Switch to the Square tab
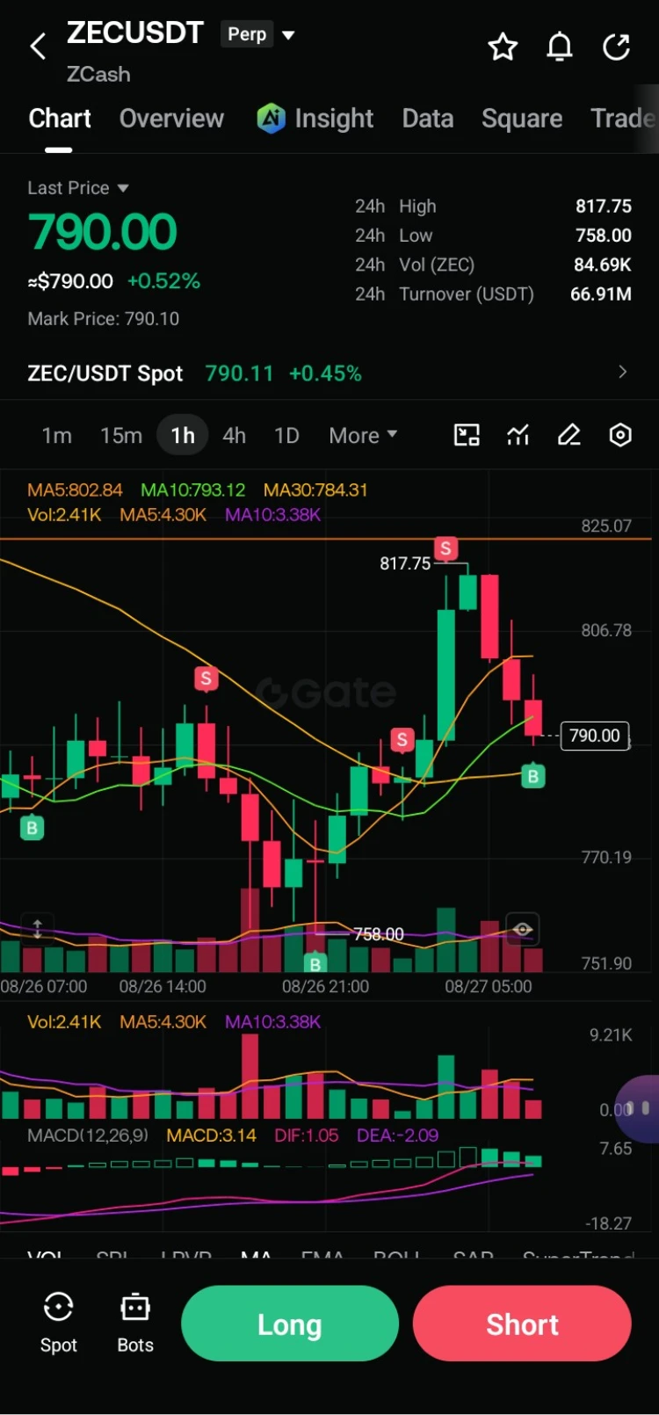 click(x=522, y=118)
